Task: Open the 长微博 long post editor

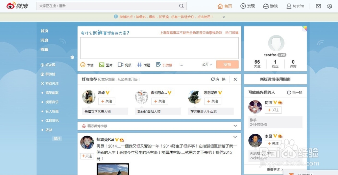Action: [x=164, y=65]
